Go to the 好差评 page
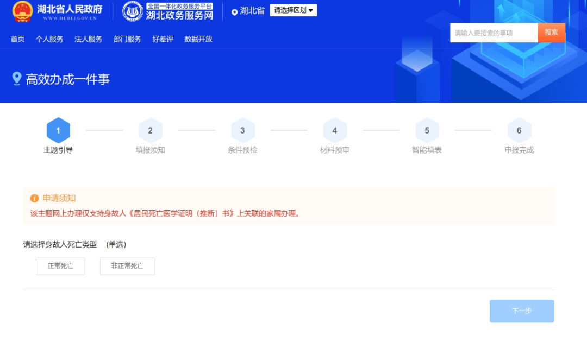 pos(163,39)
